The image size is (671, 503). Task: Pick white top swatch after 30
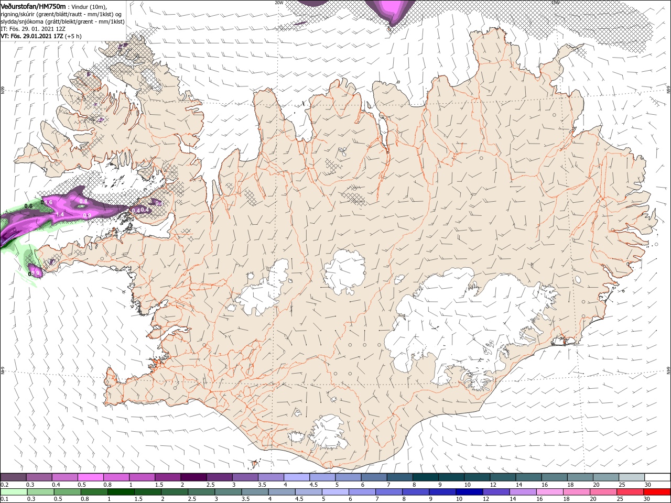(657, 477)
